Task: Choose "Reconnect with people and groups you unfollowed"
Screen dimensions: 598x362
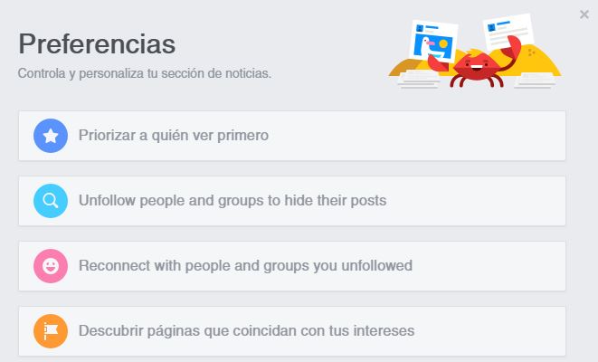Action: (245, 266)
